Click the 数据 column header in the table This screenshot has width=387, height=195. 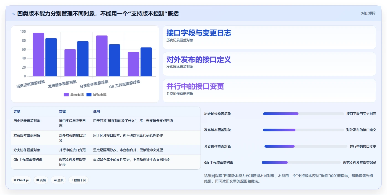[62, 112]
